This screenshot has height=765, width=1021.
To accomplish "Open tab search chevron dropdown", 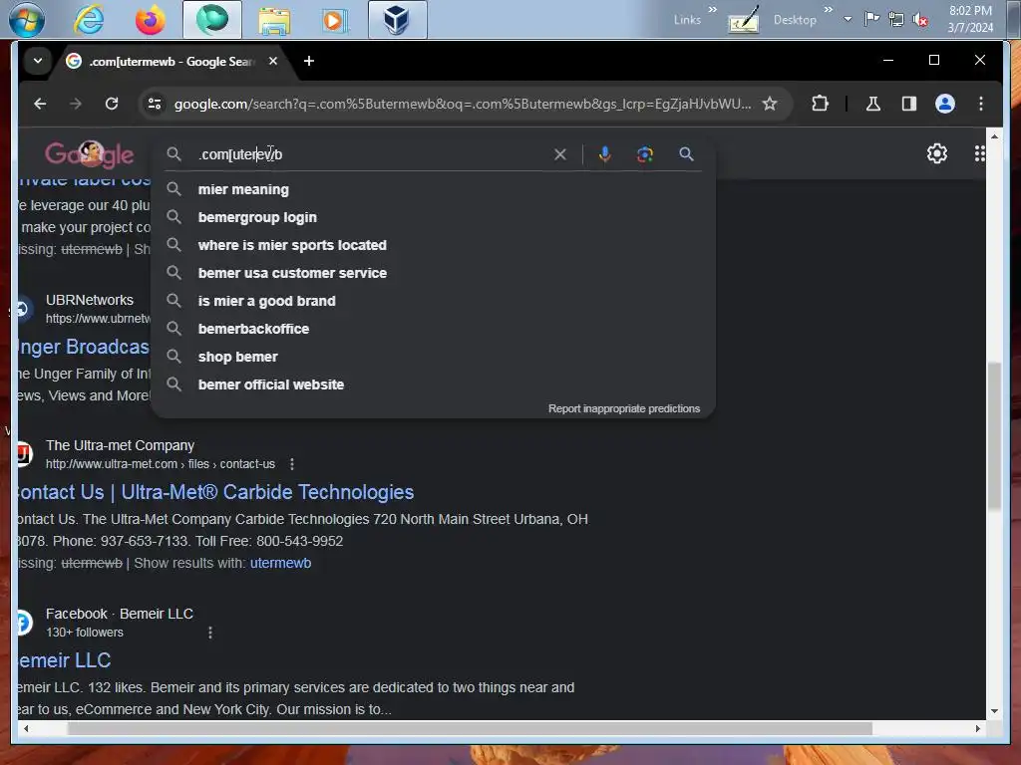I will [x=38, y=61].
